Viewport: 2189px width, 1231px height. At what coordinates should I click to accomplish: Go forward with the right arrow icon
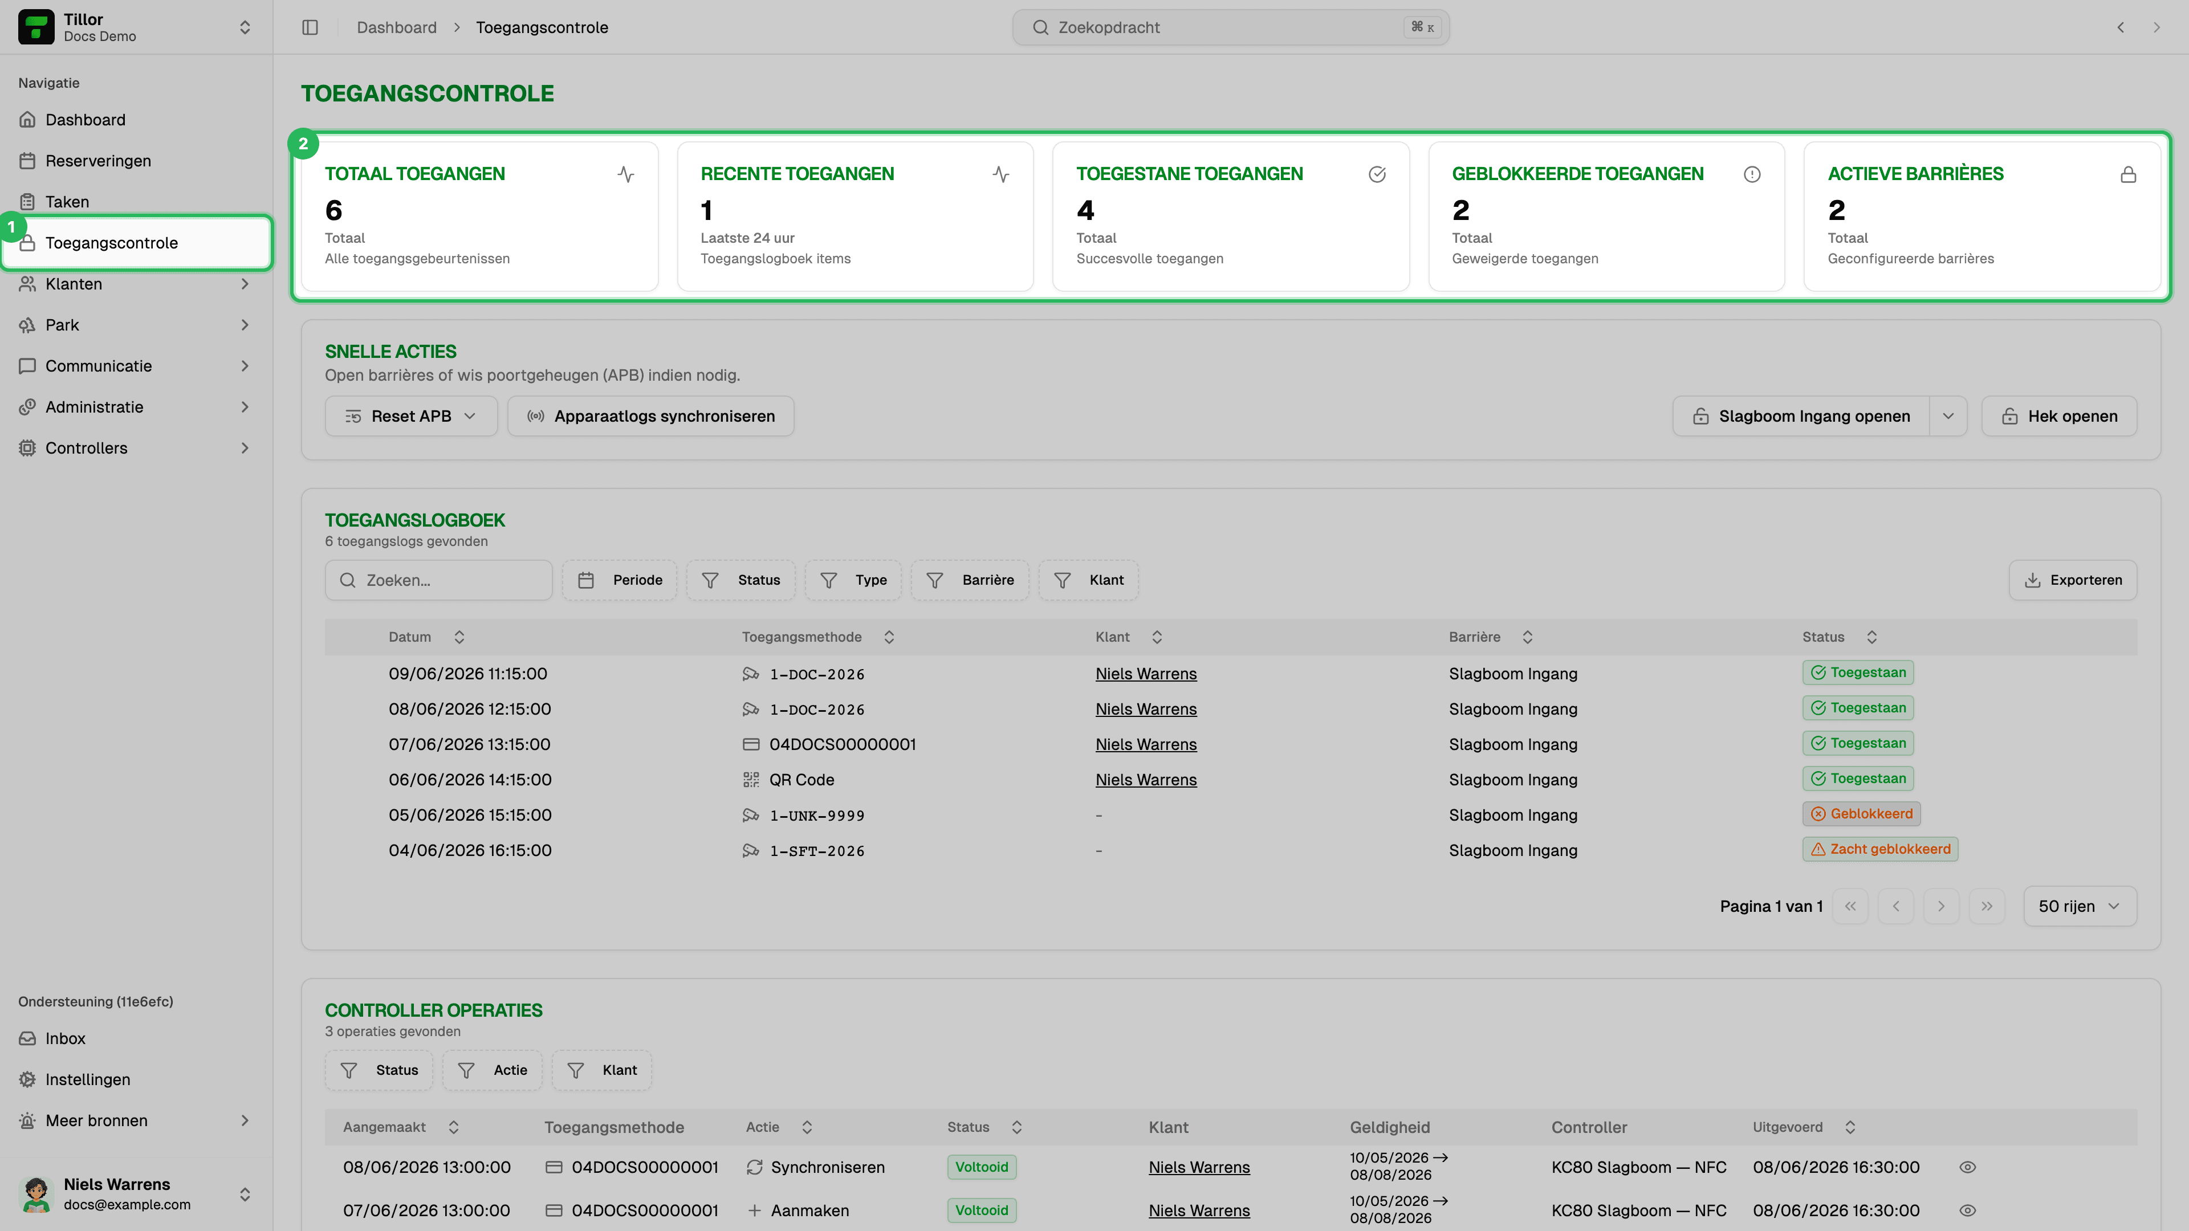point(2156,27)
